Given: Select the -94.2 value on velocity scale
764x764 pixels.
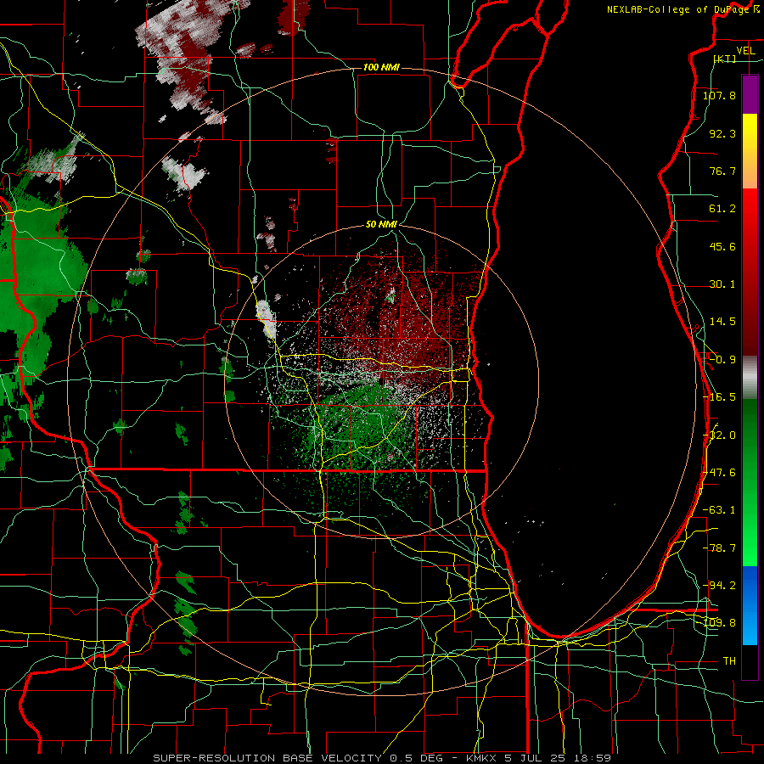Looking at the screenshot, I should point(719,586).
